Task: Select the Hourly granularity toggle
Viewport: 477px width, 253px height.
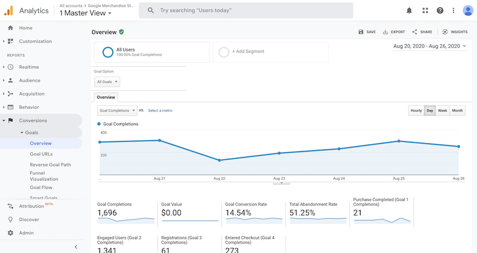Action: 416,111
